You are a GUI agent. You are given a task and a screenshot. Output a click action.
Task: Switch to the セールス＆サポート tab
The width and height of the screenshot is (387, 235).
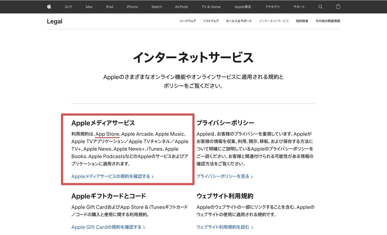[239, 21]
